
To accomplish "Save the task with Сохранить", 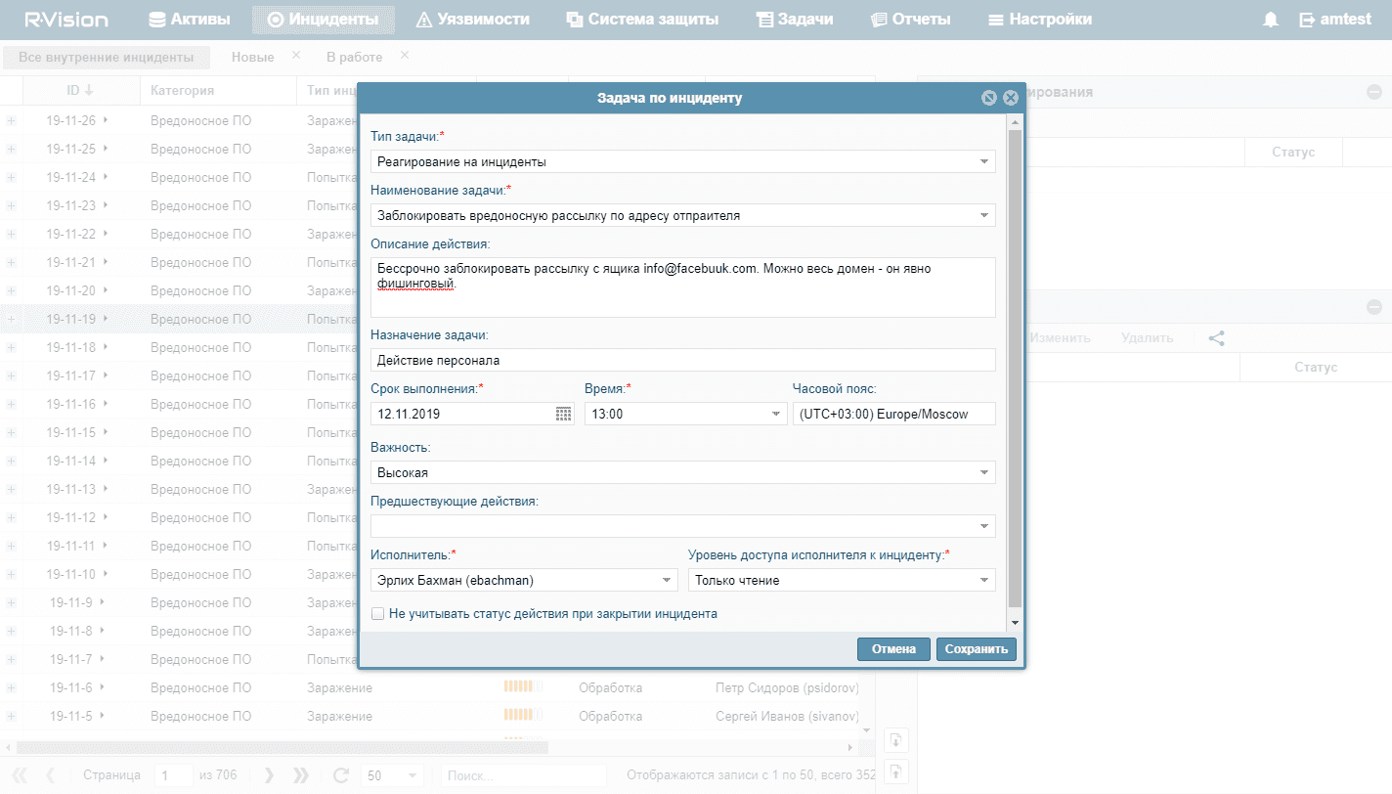I will (977, 649).
